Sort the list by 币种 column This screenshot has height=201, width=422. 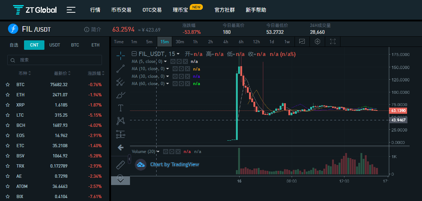tap(25, 73)
